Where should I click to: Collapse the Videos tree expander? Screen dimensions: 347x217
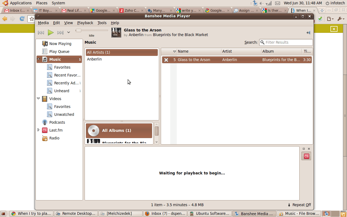coord(38,99)
